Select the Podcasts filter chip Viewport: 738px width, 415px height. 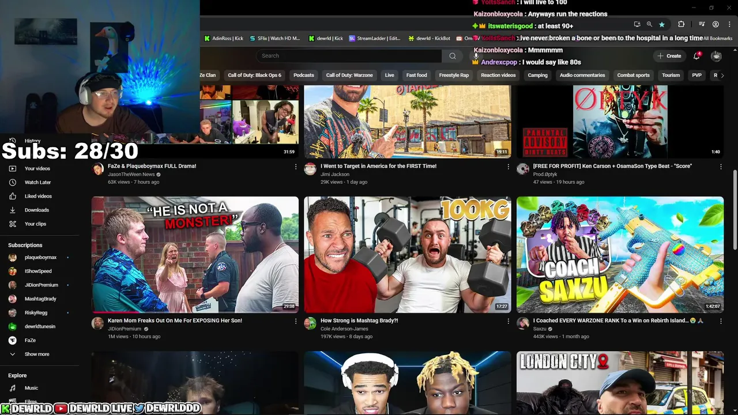(304, 76)
